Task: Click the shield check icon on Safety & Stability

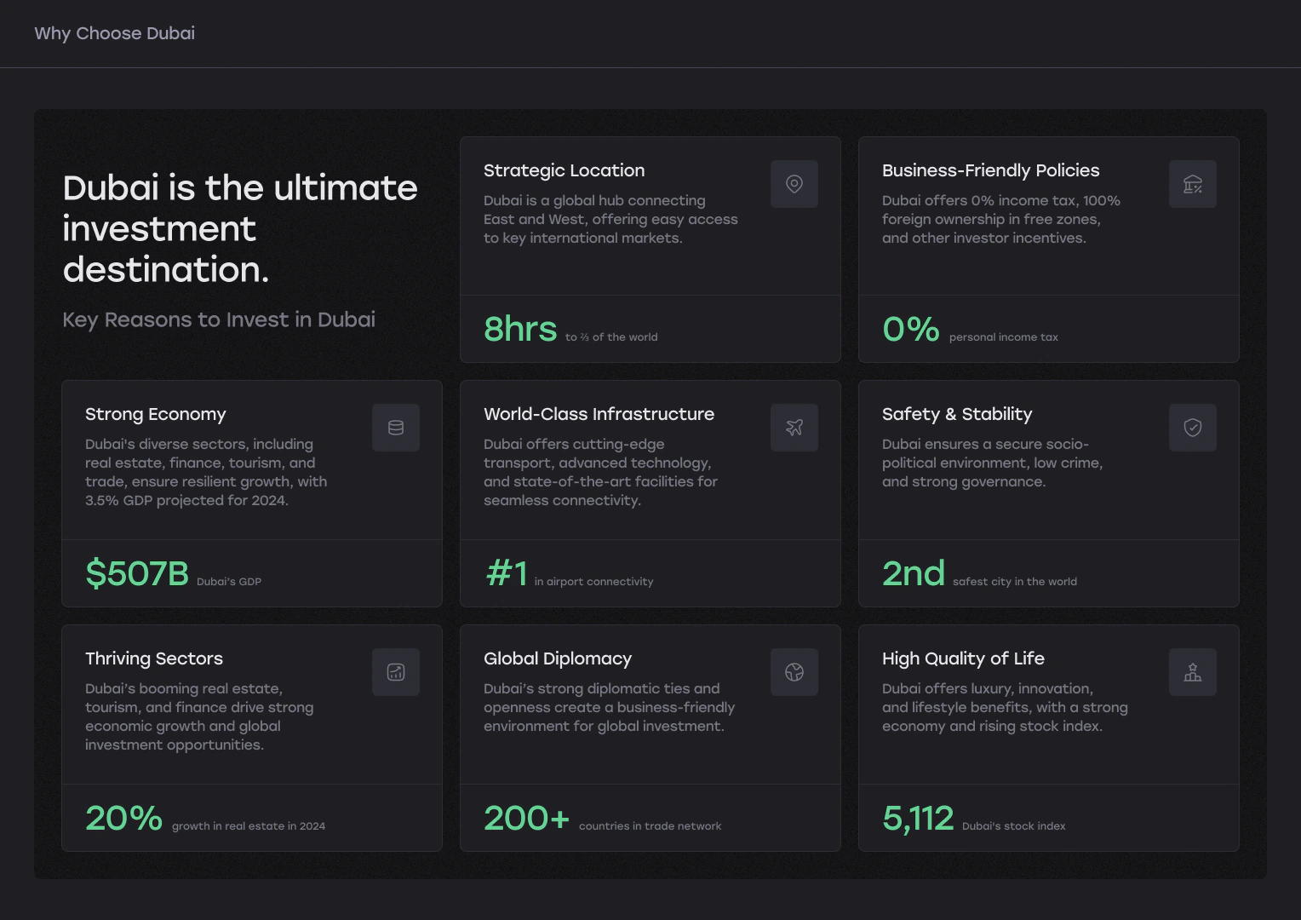Action: (x=1193, y=428)
